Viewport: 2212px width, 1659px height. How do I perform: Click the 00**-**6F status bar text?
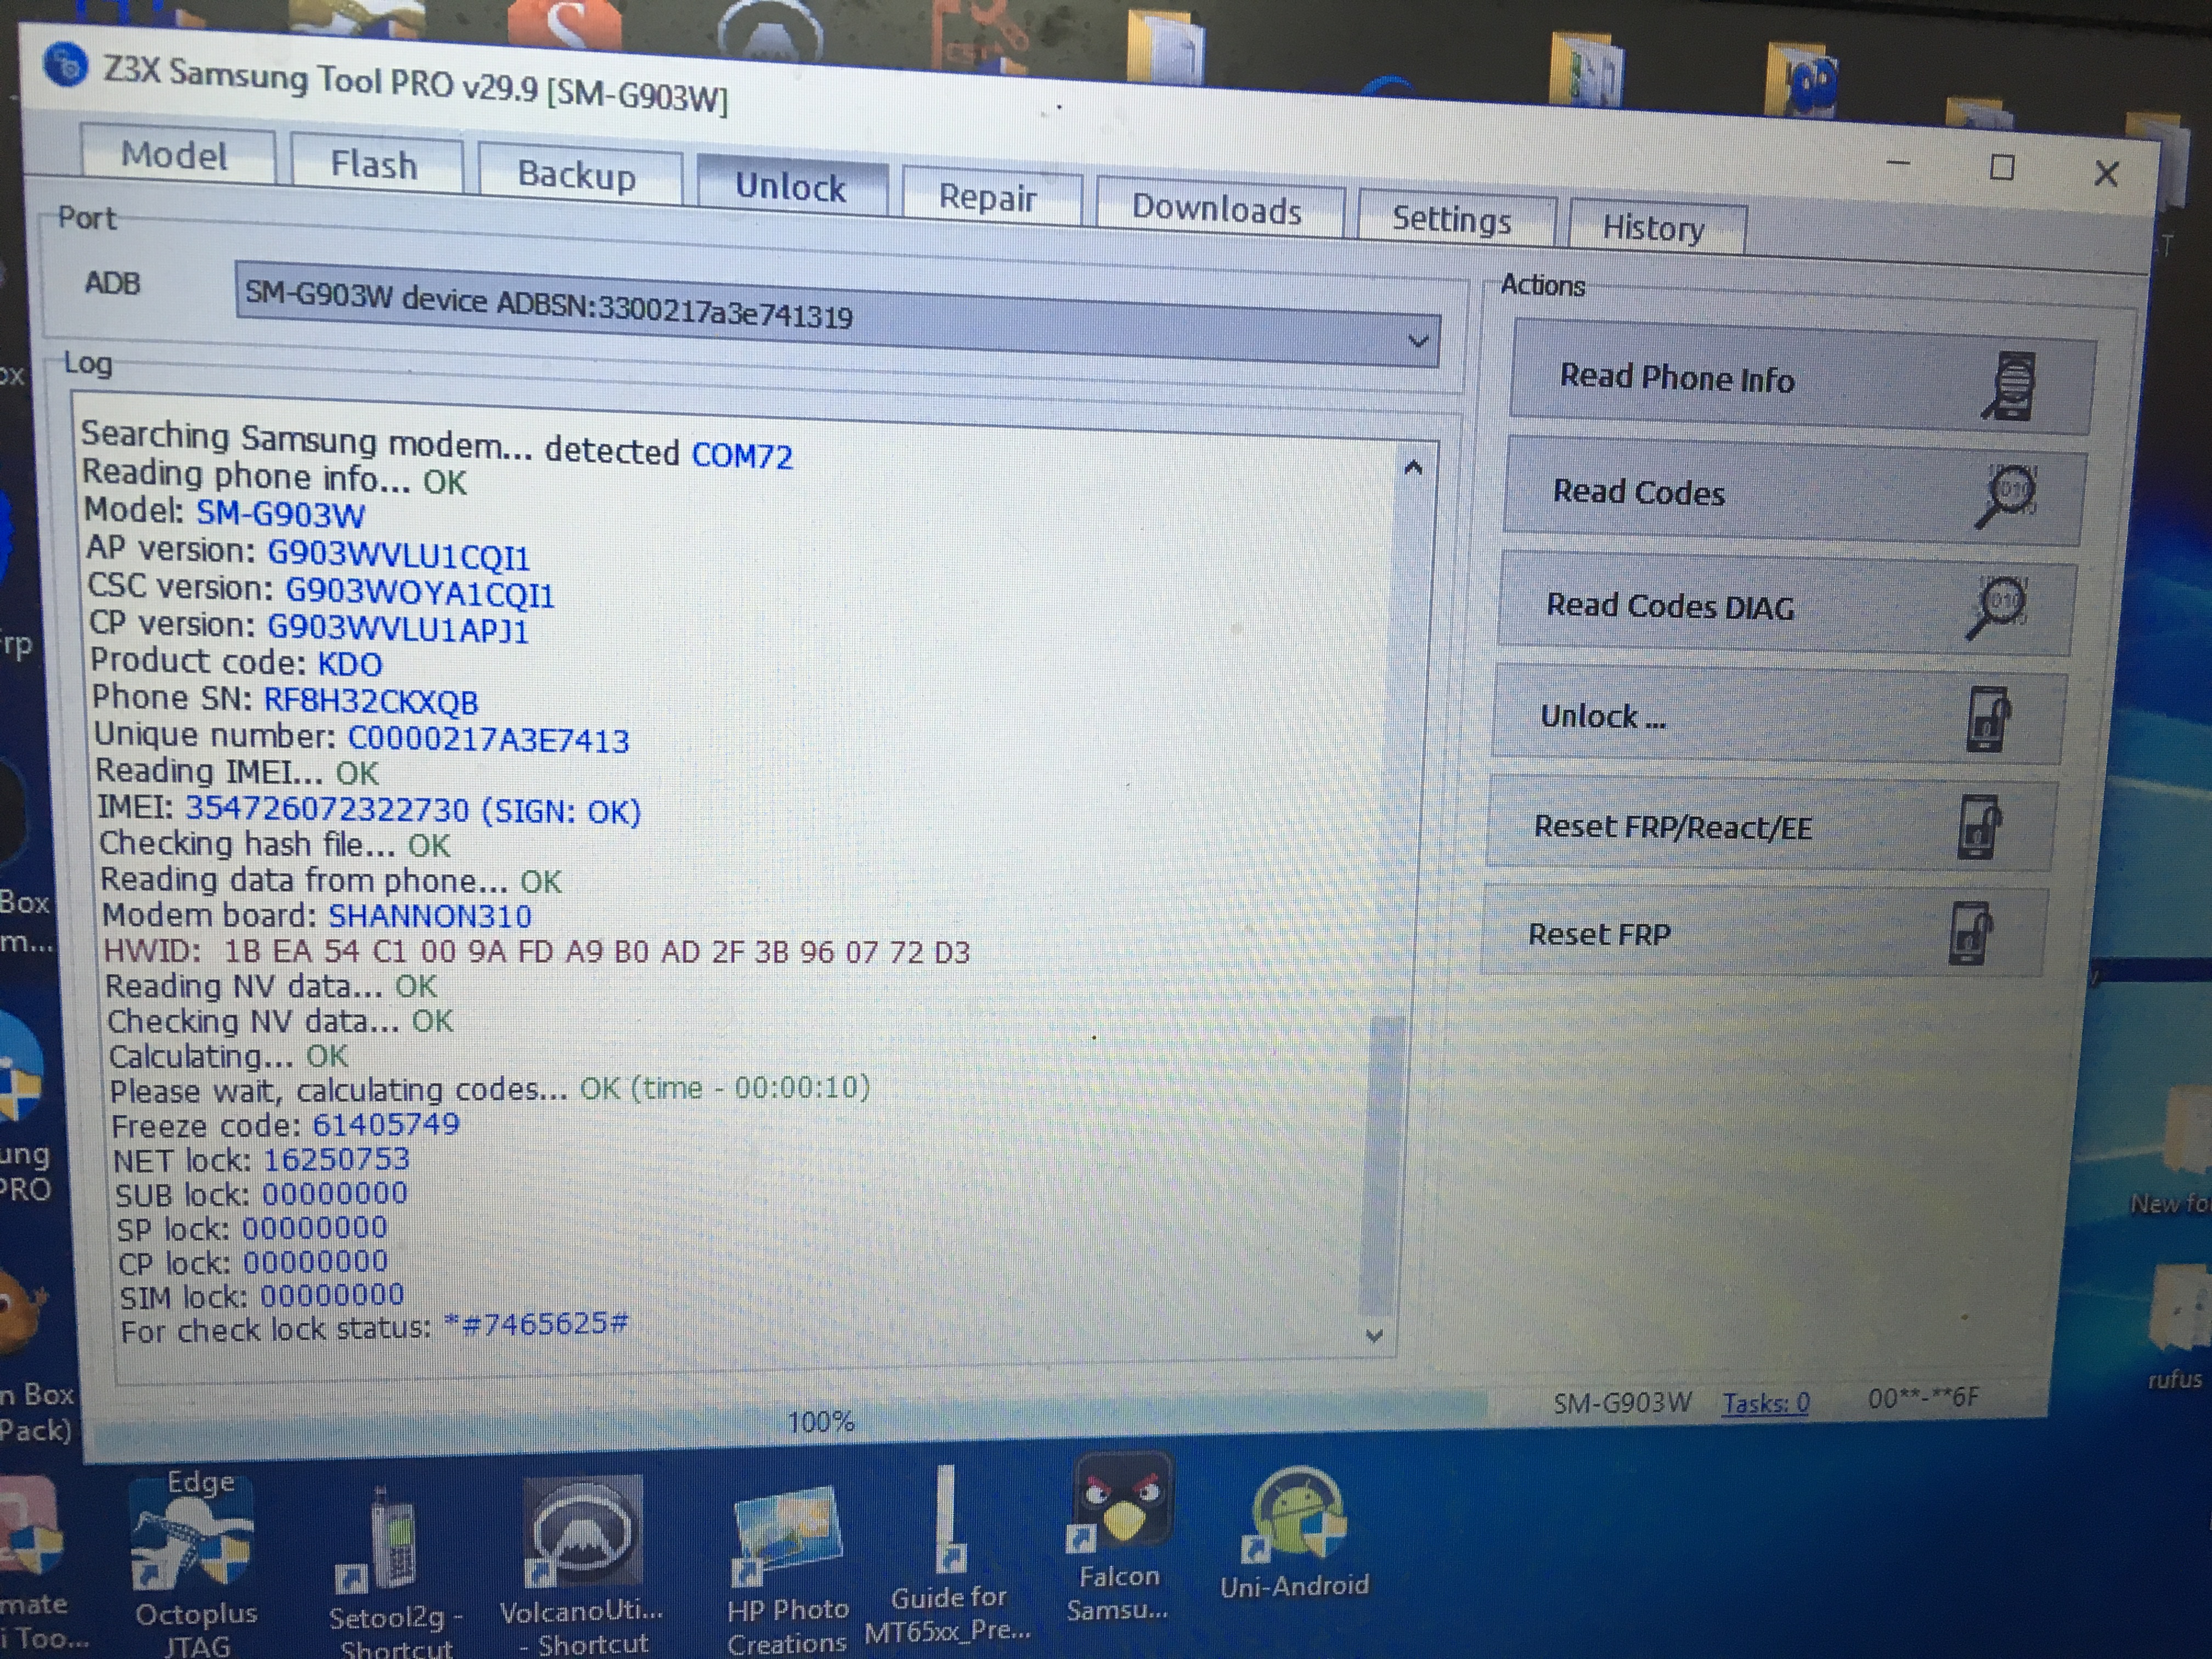pos(1923,1397)
